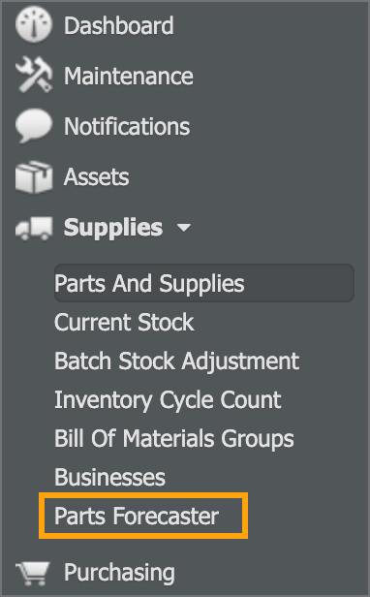Select the Businesses submenu item
The image size is (370, 597).
coord(109,477)
